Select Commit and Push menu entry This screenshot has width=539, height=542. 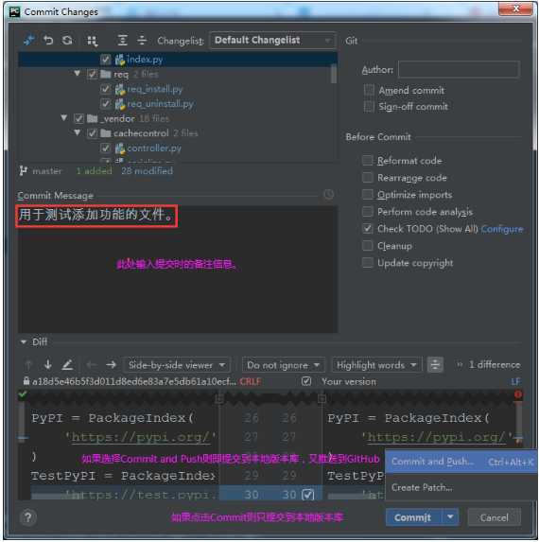[x=461, y=462]
